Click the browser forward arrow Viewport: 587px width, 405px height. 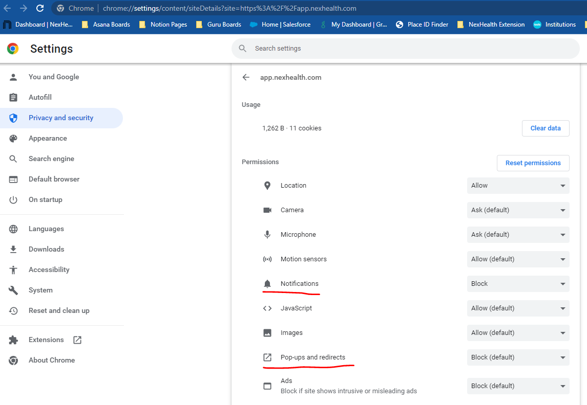(x=23, y=8)
